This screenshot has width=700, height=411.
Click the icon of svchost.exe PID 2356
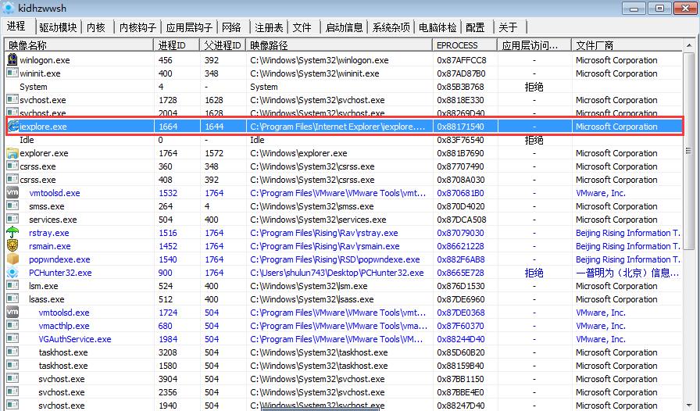(x=12, y=391)
